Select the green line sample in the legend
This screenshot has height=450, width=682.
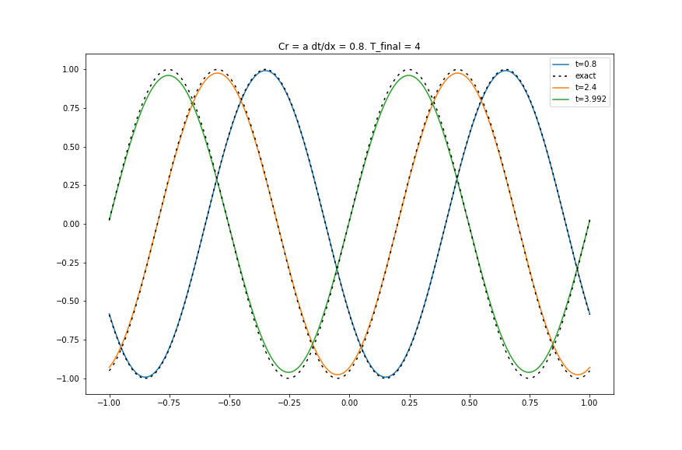click(x=561, y=99)
